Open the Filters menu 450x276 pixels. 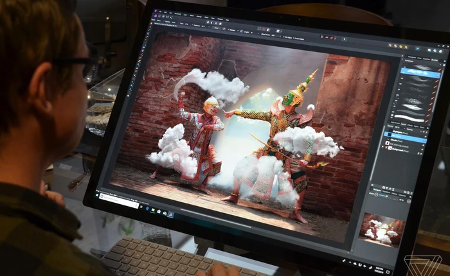point(206,17)
